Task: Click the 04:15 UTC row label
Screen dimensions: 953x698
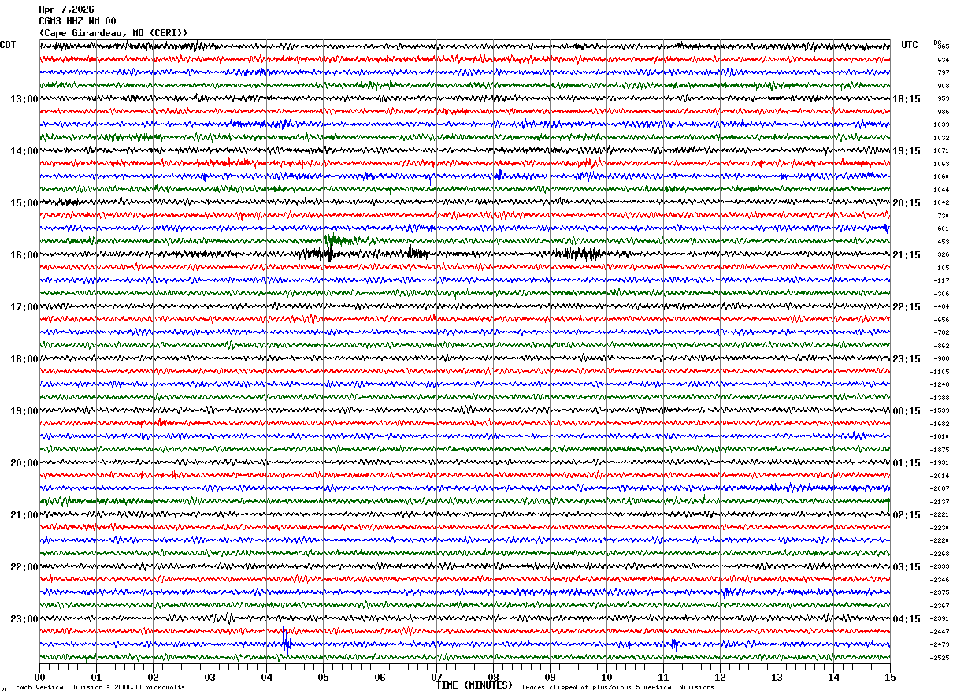Action: pyautogui.click(x=907, y=619)
